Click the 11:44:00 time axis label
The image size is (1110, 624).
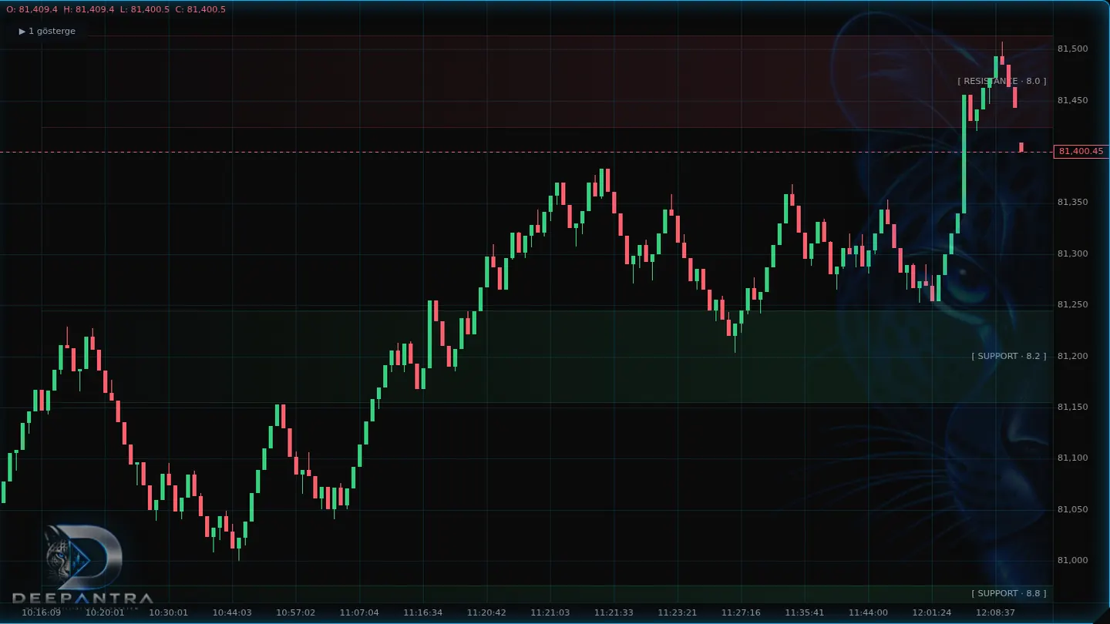(868, 613)
